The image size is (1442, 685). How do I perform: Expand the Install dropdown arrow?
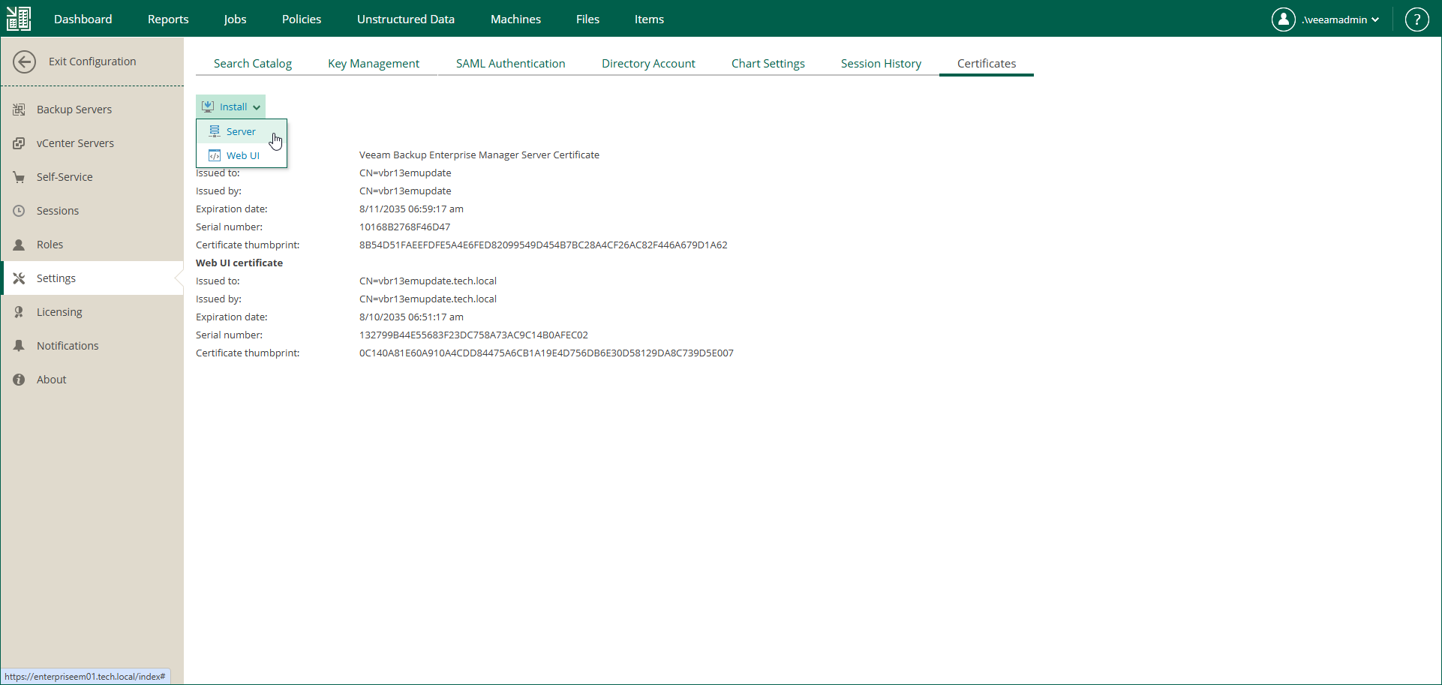(256, 106)
